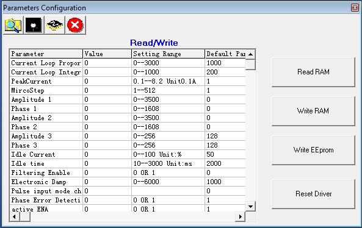Click the Value column header
The image size is (362, 228).
[107, 54]
